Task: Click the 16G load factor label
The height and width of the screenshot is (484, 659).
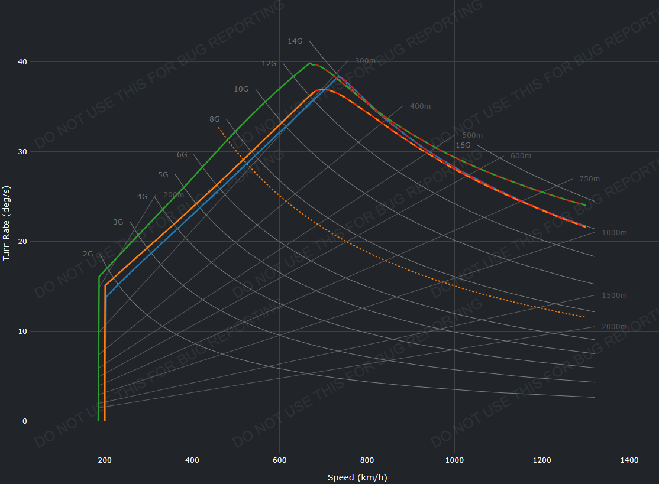Action: 463,145
